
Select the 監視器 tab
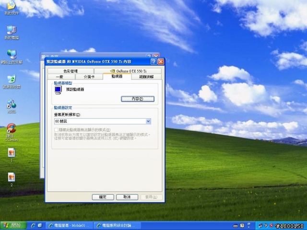[x=117, y=77]
